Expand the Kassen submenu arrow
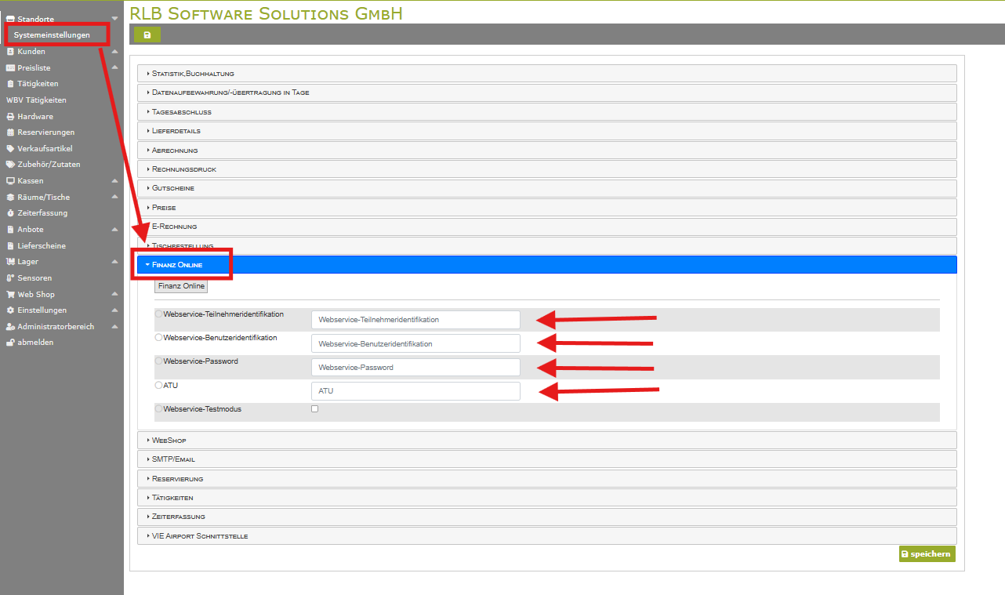Screen dimensions: 1005x595 coord(114,181)
